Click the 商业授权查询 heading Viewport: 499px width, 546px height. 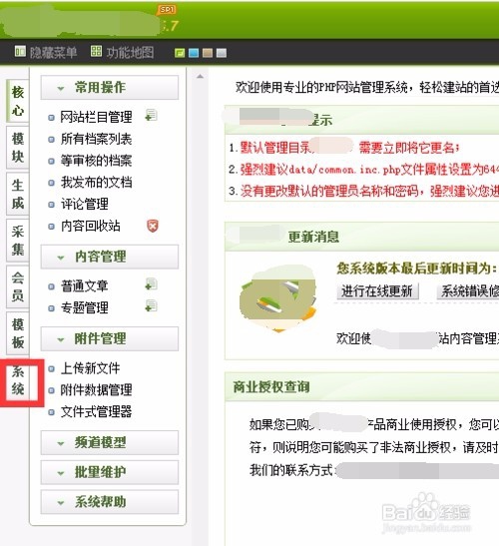[x=271, y=387]
